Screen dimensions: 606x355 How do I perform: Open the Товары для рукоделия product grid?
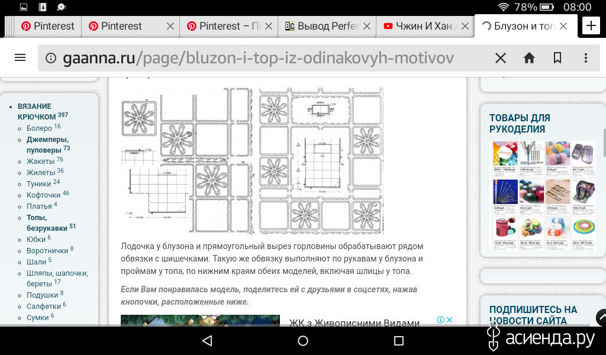[x=543, y=196]
